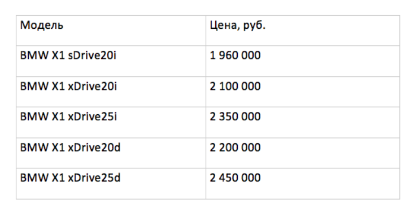Click the Цена, руб. header cell
The width and height of the screenshot is (418, 216).
[303, 31]
